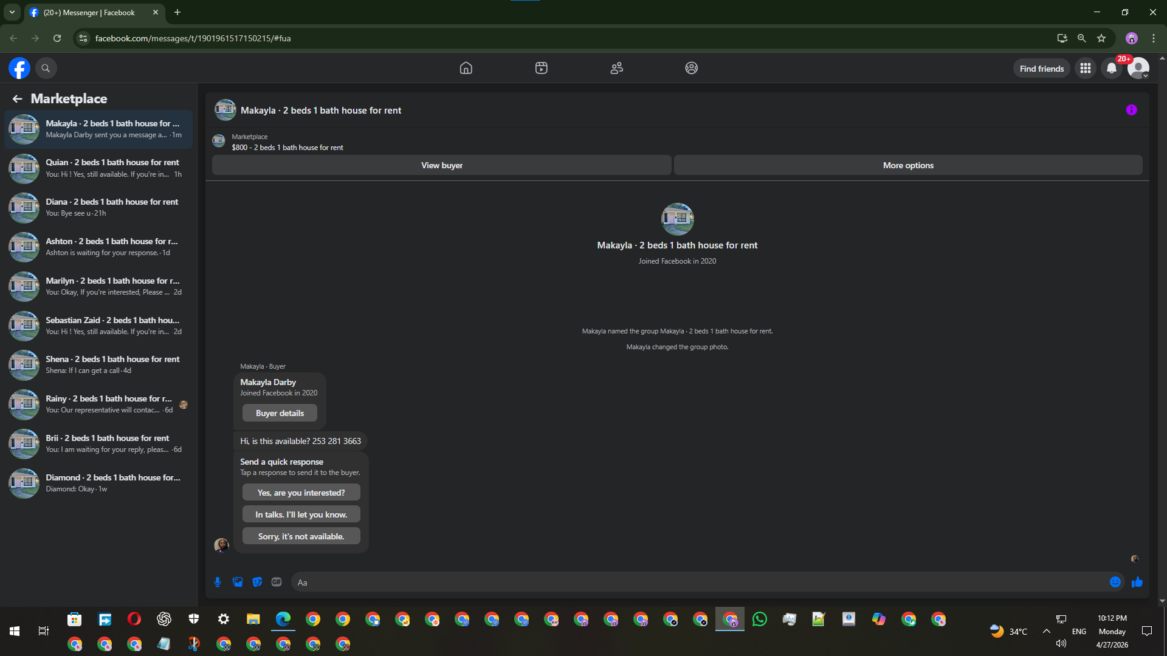Expand the account profile menu

point(1138,69)
